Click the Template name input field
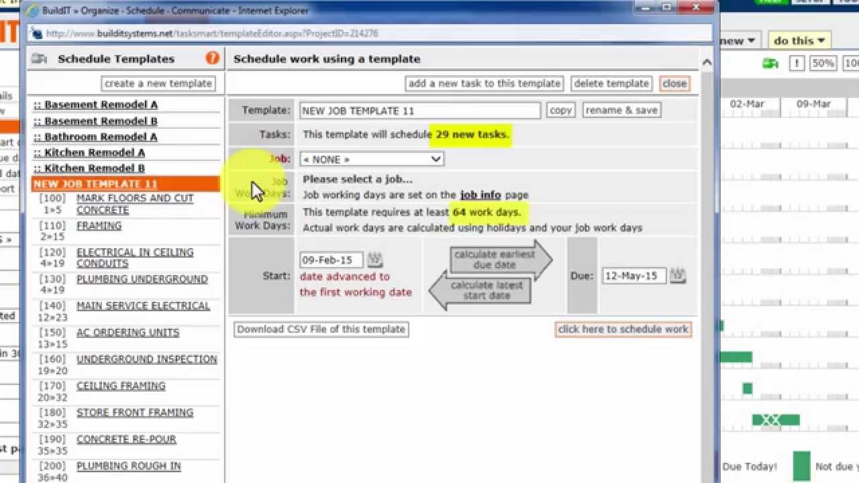 [420, 110]
